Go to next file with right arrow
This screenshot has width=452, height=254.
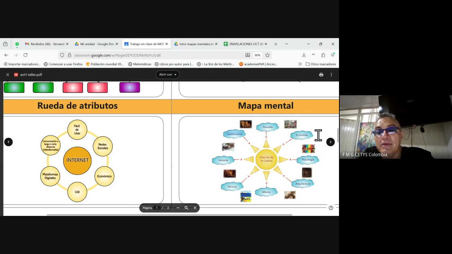tap(330, 142)
